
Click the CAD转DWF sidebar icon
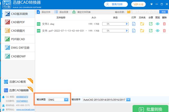click(x=7, y=56)
